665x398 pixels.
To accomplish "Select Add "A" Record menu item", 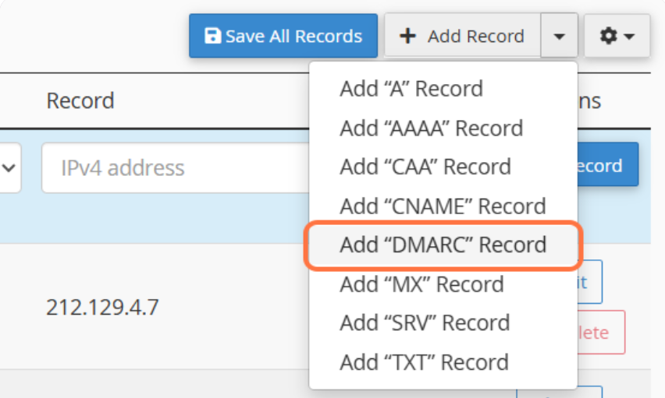I will [411, 89].
